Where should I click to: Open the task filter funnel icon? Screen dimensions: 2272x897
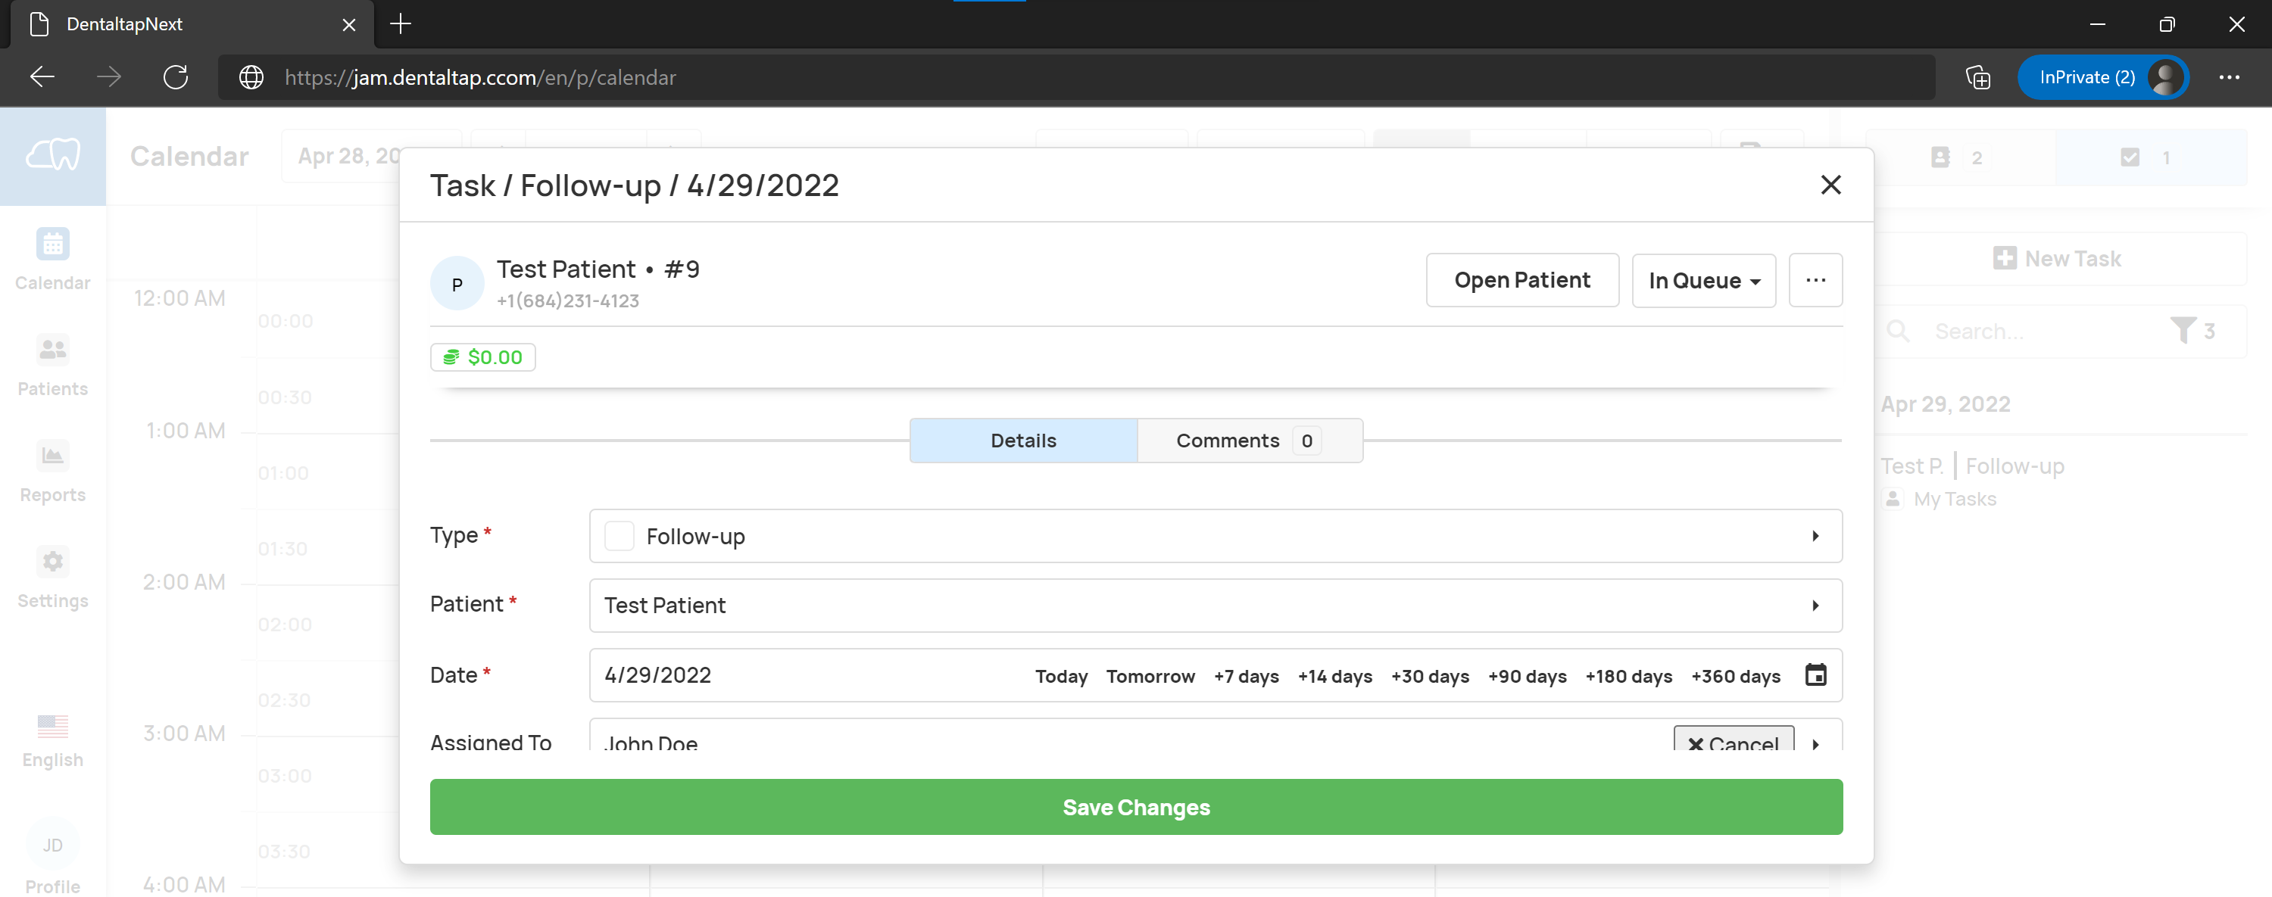2183,332
